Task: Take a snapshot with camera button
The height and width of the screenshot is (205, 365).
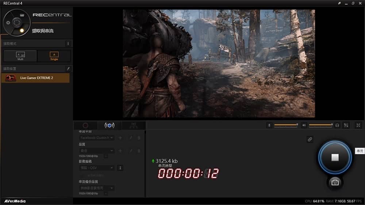Action: 335,182
